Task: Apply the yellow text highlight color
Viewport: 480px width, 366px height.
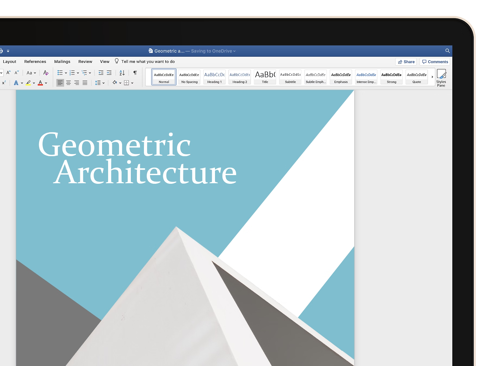Action: (28, 83)
